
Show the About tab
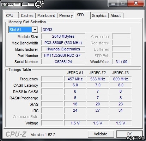[116, 16]
